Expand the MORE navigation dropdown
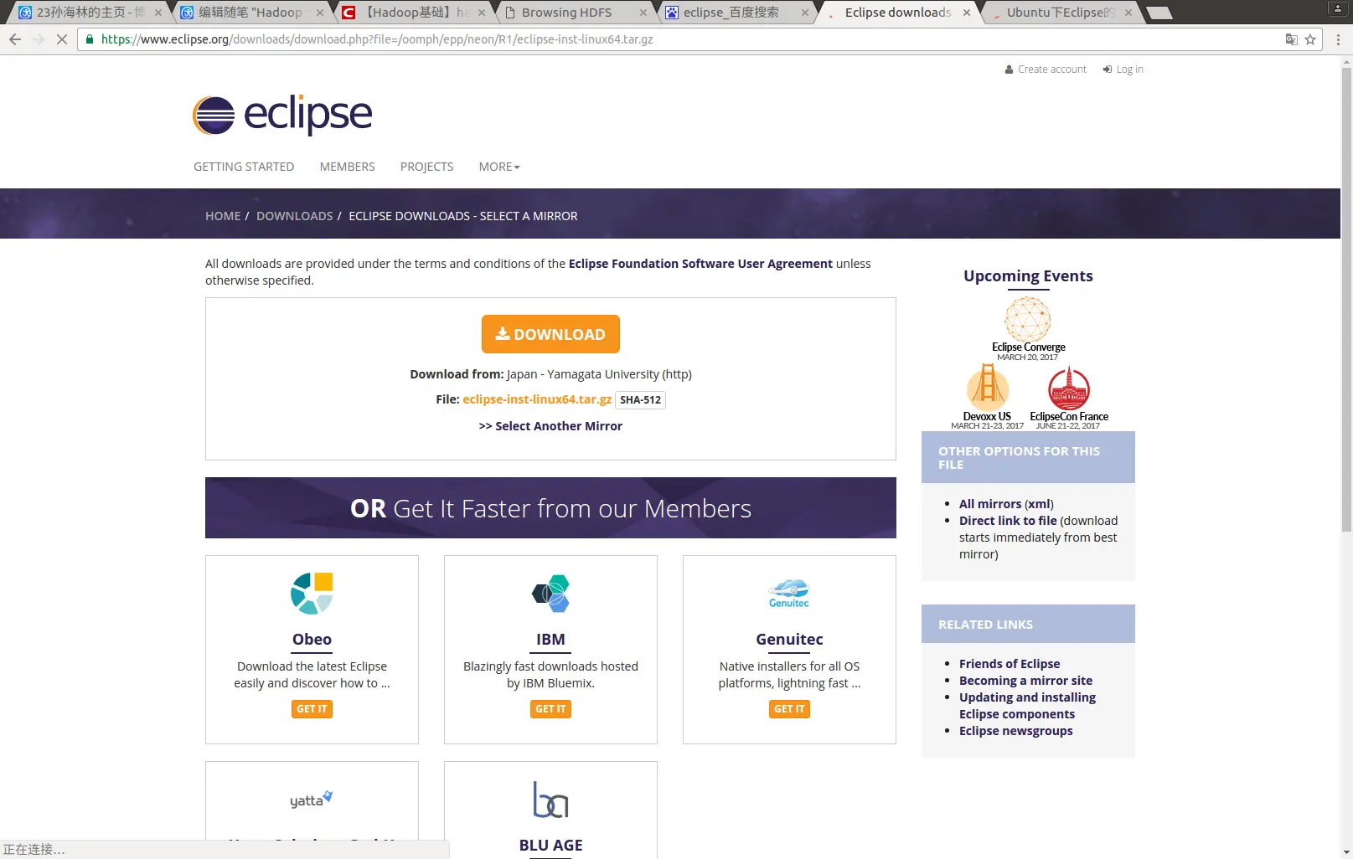This screenshot has height=859, width=1353. (499, 167)
